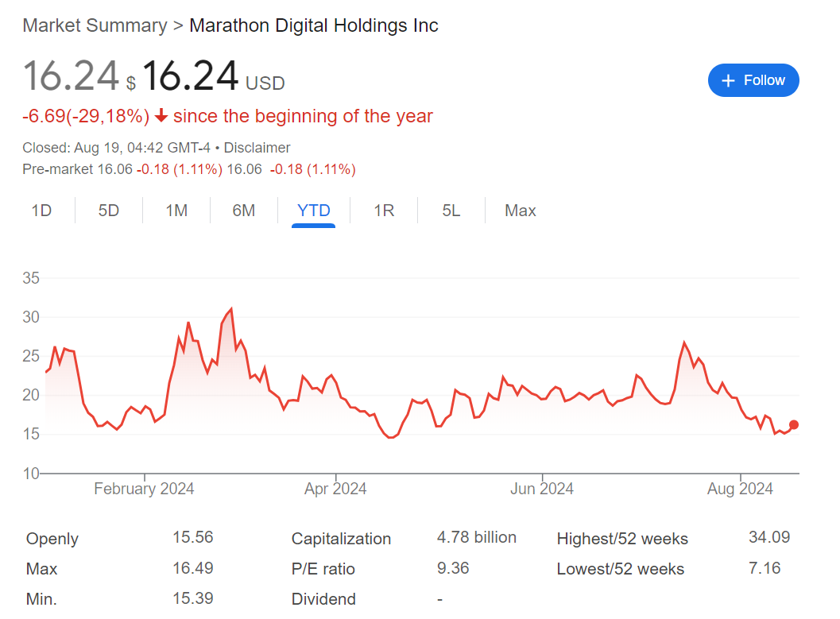This screenshot has height=619, width=840.
Task: Click the August 2024 axis label
Action: 740,489
